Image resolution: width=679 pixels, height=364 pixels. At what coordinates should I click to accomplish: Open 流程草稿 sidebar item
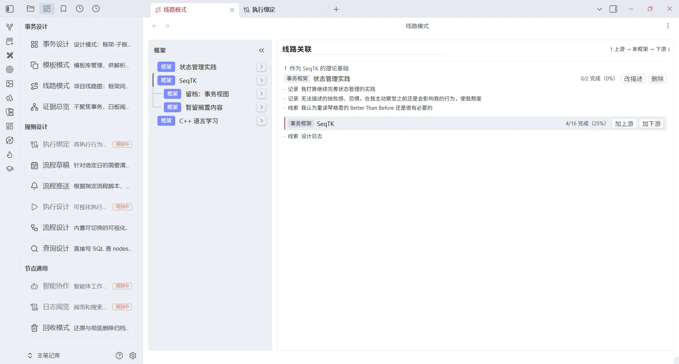coord(81,165)
